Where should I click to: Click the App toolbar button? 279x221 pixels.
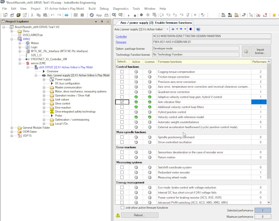pos(99,15)
